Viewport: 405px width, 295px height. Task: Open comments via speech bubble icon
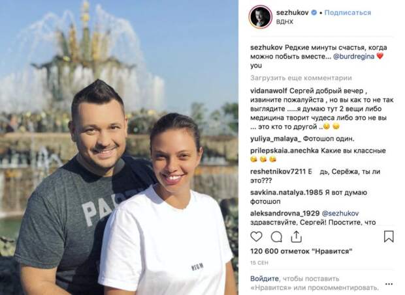[x=276, y=237]
